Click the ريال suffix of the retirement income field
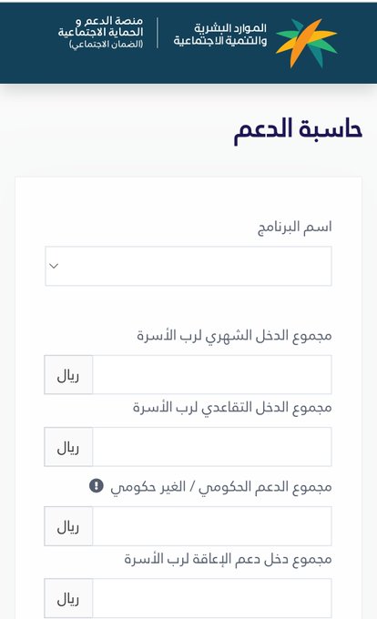The height and width of the screenshot is (619, 377). point(68,447)
